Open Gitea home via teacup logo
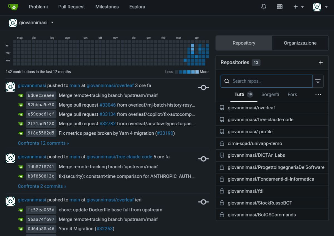The height and width of the screenshot is (236, 334). tap(13, 7)
